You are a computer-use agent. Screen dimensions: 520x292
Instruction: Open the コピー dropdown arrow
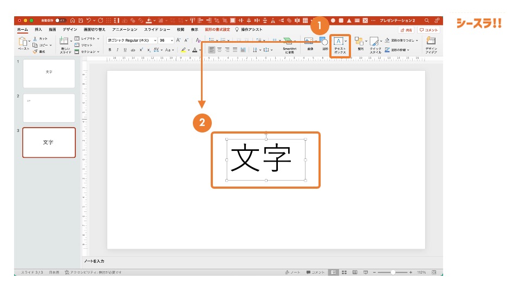pyautogui.click(x=51, y=45)
